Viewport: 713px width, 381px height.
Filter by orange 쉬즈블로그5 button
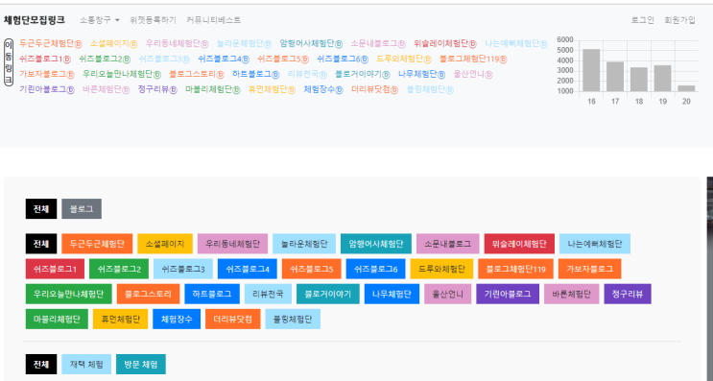(x=312, y=269)
